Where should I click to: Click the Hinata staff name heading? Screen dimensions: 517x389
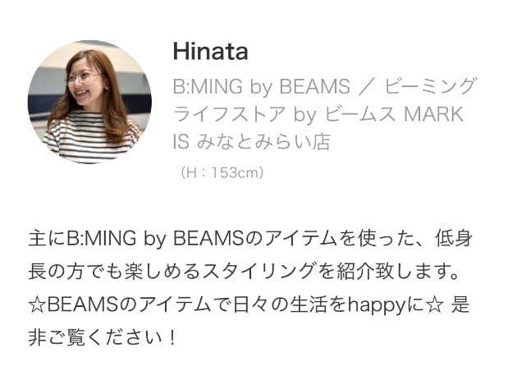[210, 52]
